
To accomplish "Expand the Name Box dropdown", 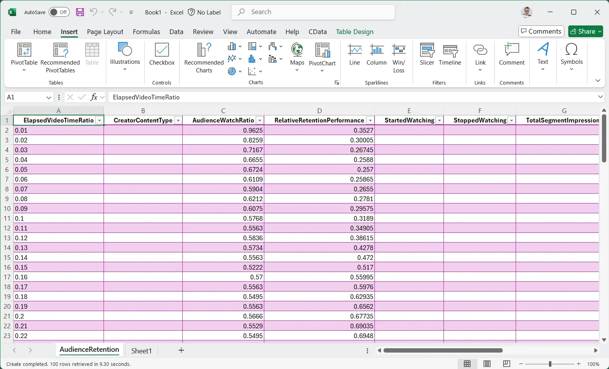I will pos(49,97).
